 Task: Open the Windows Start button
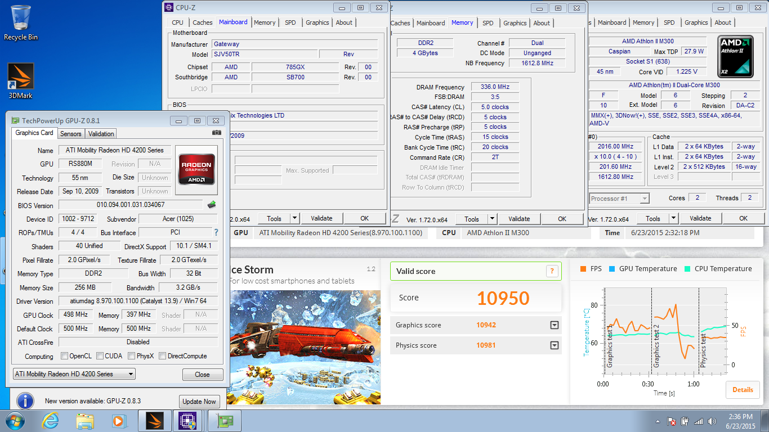15,421
